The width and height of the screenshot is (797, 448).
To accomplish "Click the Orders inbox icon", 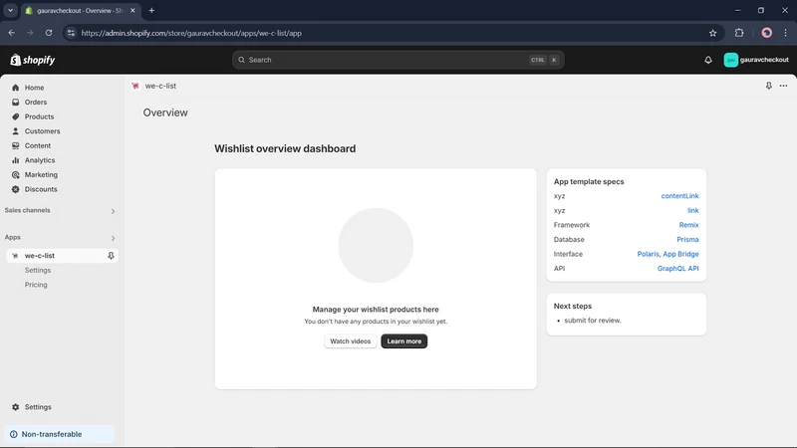I will click(16, 103).
